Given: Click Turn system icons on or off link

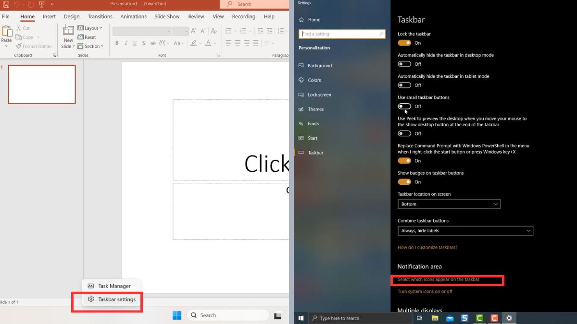Looking at the screenshot, I should [x=425, y=291].
